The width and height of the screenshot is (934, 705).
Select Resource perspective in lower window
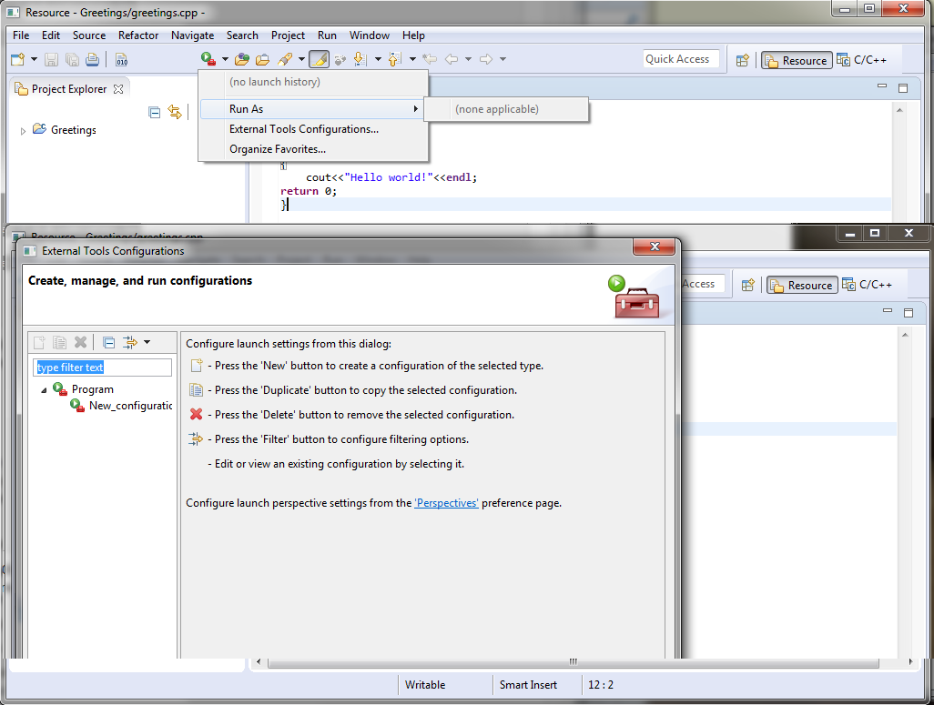[x=802, y=286]
